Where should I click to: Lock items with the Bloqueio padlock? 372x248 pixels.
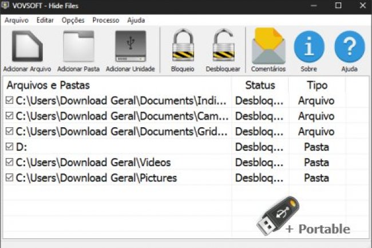pyautogui.click(x=183, y=45)
